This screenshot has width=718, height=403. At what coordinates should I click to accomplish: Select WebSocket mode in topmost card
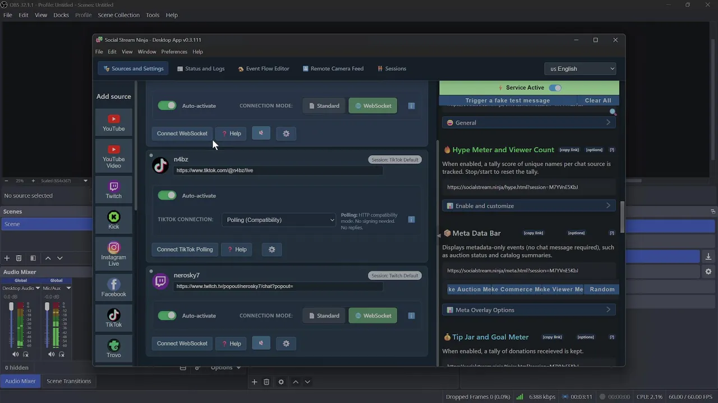[x=373, y=106]
